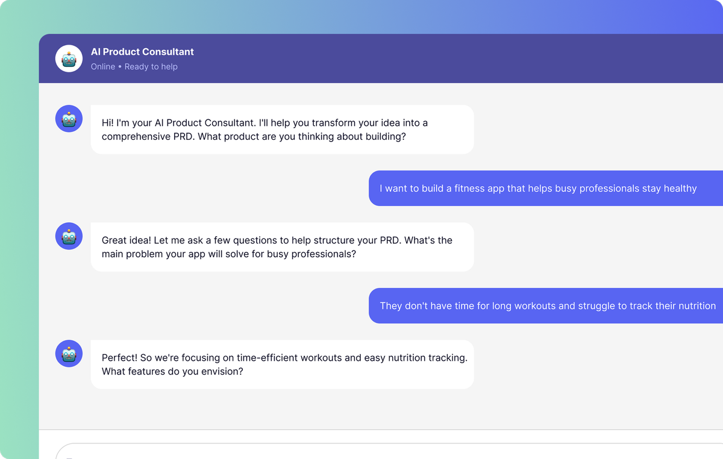Screen dimensions: 723x459
Task: Click blank space left of the nutrition message
Action: (x=211, y=306)
